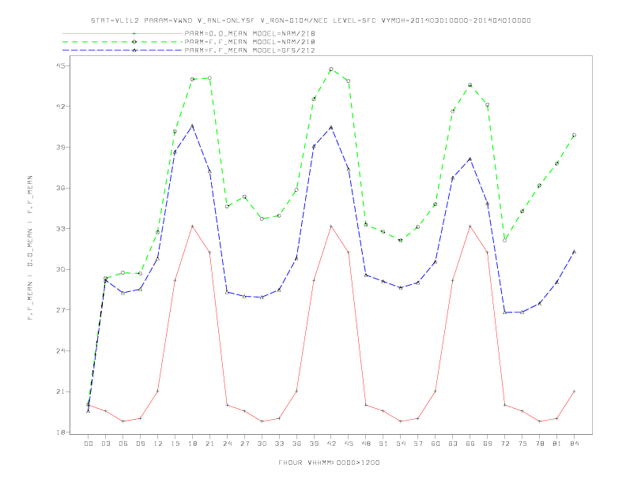Click x-axis tick label 84
Screen dimensions: 626x483
(575, 444)
